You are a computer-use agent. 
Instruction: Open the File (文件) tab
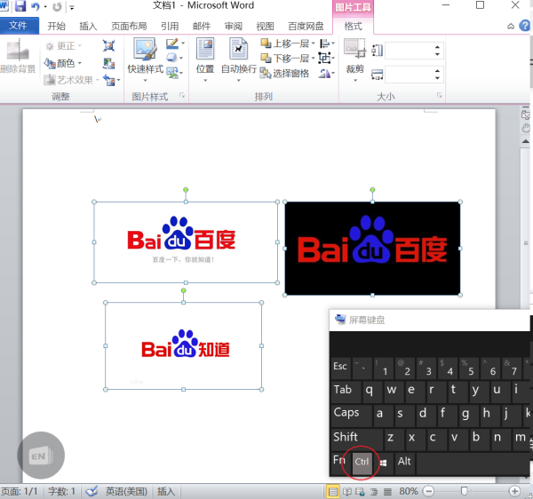click(19, 26)
